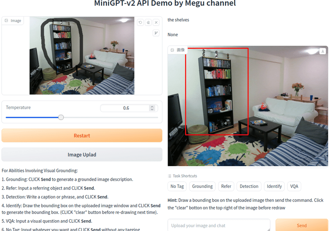Click the 'Temperature' label

point(18,108)
